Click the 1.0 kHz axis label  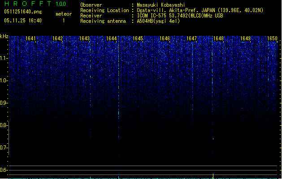coord(4,81)
